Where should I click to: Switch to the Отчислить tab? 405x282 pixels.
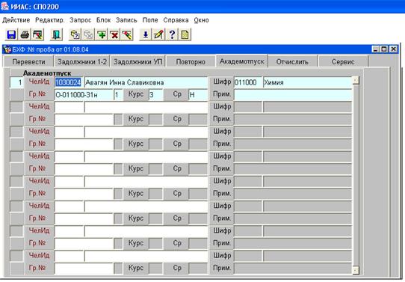click(x=292, y=62)
